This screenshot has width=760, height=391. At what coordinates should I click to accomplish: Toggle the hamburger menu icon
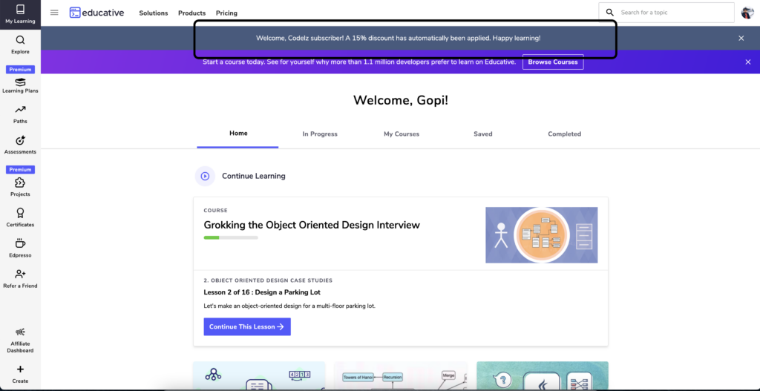pos(54,13)
